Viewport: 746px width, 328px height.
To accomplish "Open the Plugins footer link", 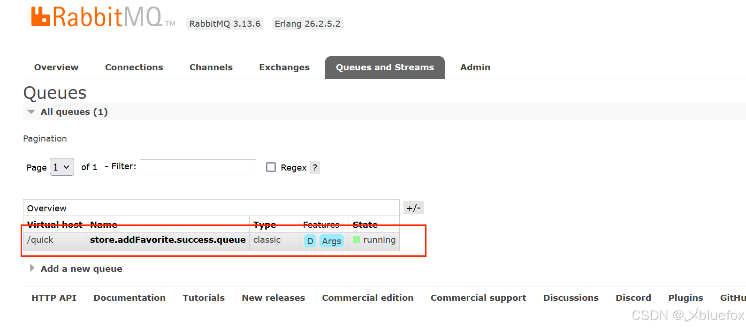I will [x=685, y=298].
